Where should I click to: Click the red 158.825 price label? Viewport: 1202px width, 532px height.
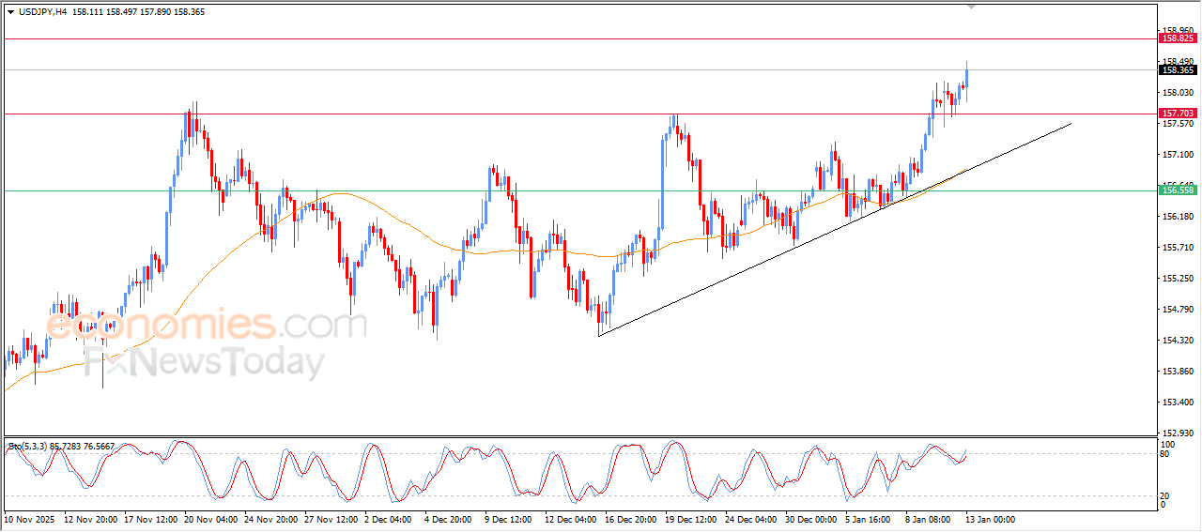[x=1178, y=38]
